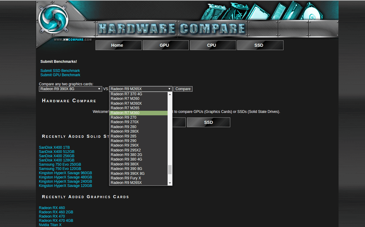This screenshot has height=227, width=365.
Task: Select Radeon R9 295X2 in list
Action: pos(138,150)
